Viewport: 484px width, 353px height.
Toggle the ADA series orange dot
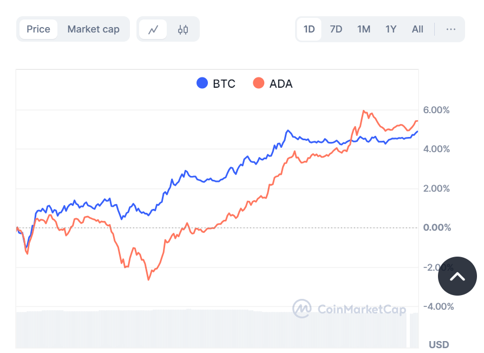259,83
